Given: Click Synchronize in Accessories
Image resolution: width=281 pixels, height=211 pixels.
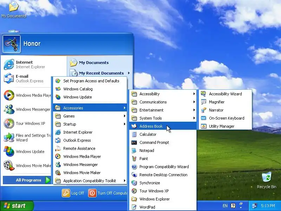Looking at the screenshot, I should 163,183.
